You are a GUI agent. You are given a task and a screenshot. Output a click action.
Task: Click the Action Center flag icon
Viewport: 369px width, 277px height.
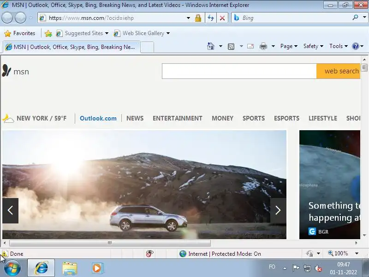[296, 268]
